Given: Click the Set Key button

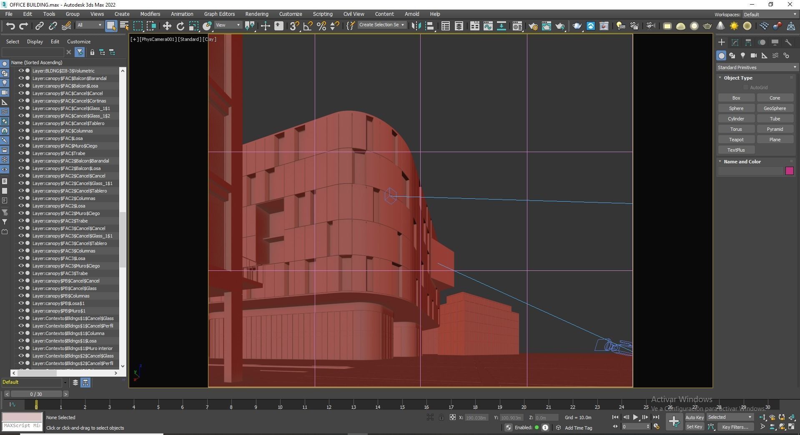Looking at the screenshot, I should (694, 427).
